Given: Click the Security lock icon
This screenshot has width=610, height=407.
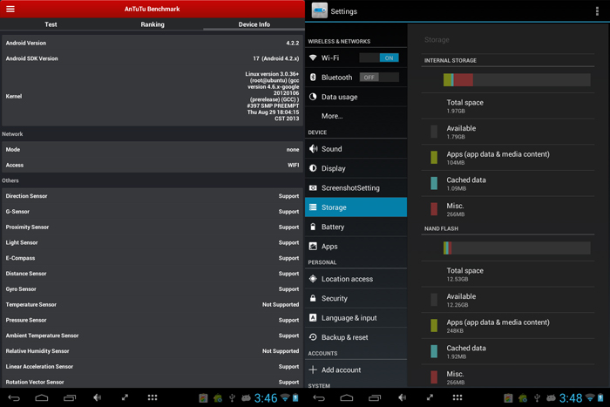Looking at the screenshot, I should pyautogui.click(x=313, y=298).
